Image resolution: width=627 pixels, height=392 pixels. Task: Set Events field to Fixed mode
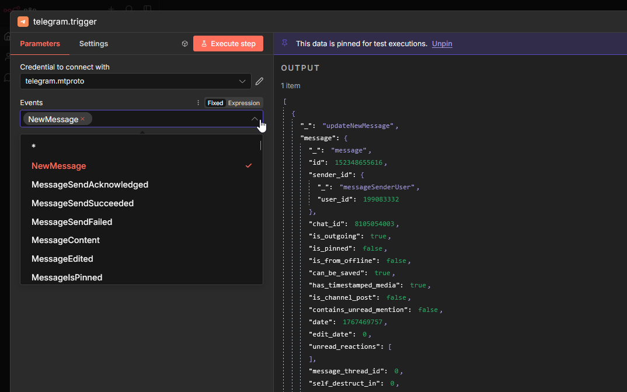coord(215,103)
